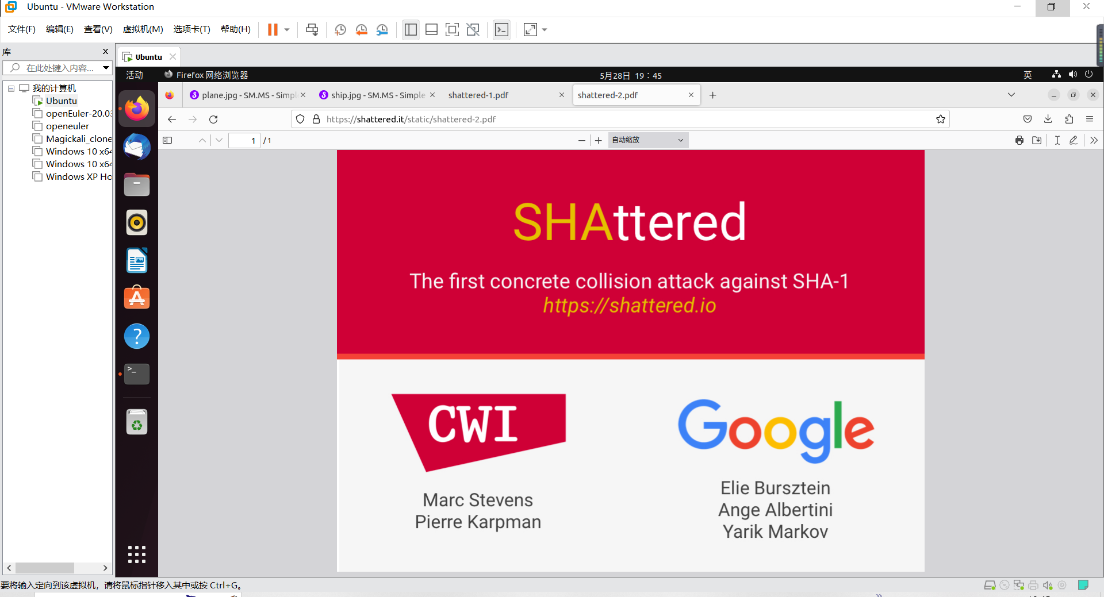Click the stretch guest display icon
The height and width of the screenshot is (597, 1104).
tap(530, 30)
